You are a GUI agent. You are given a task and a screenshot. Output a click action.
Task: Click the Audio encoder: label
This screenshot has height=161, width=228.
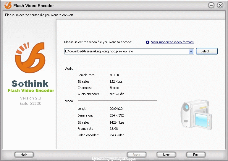(88, 94)
